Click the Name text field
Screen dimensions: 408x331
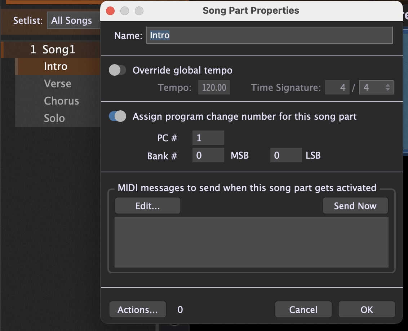pos(269,36)
